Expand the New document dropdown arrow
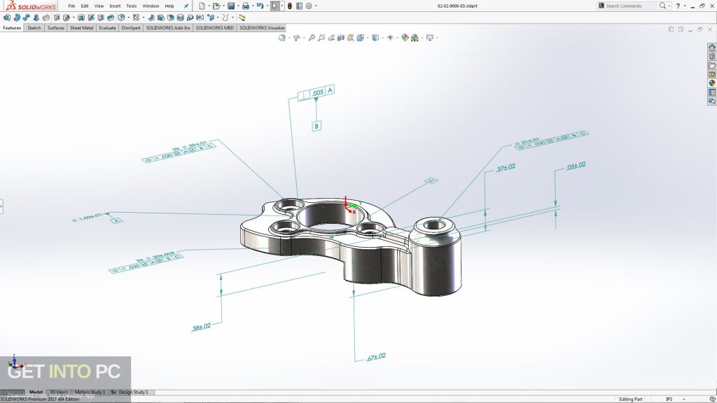This screenshot has width=717, height=403. [x=209, y=6]
